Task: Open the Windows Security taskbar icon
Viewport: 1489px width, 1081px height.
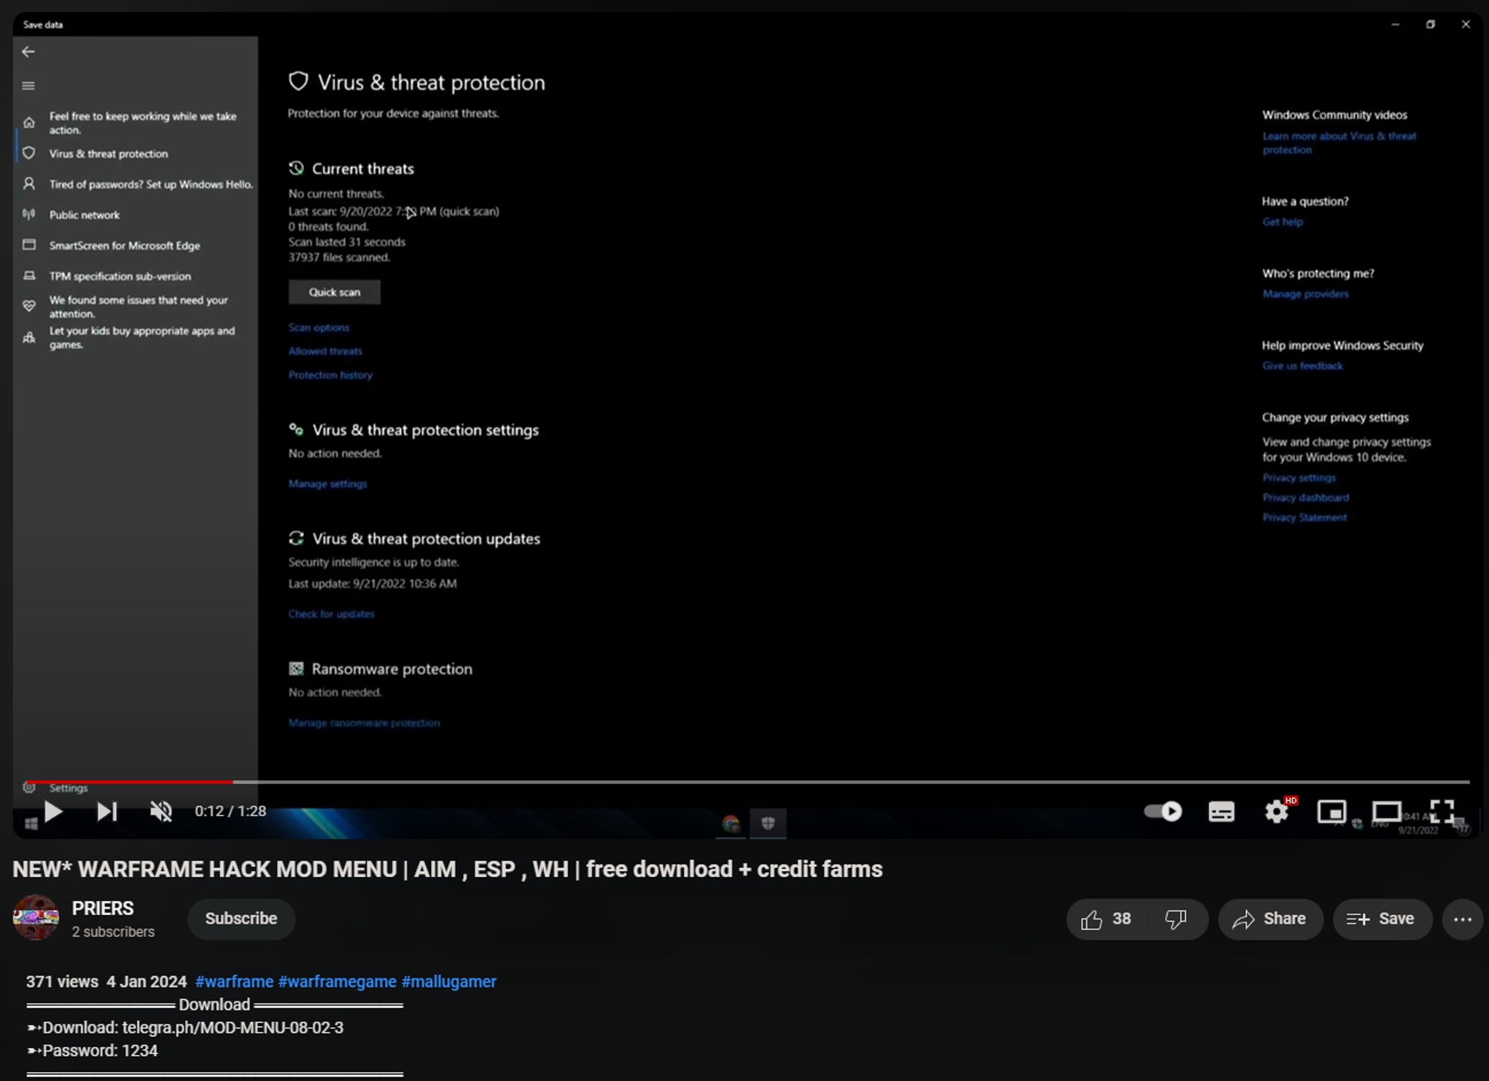Action: 768,823
